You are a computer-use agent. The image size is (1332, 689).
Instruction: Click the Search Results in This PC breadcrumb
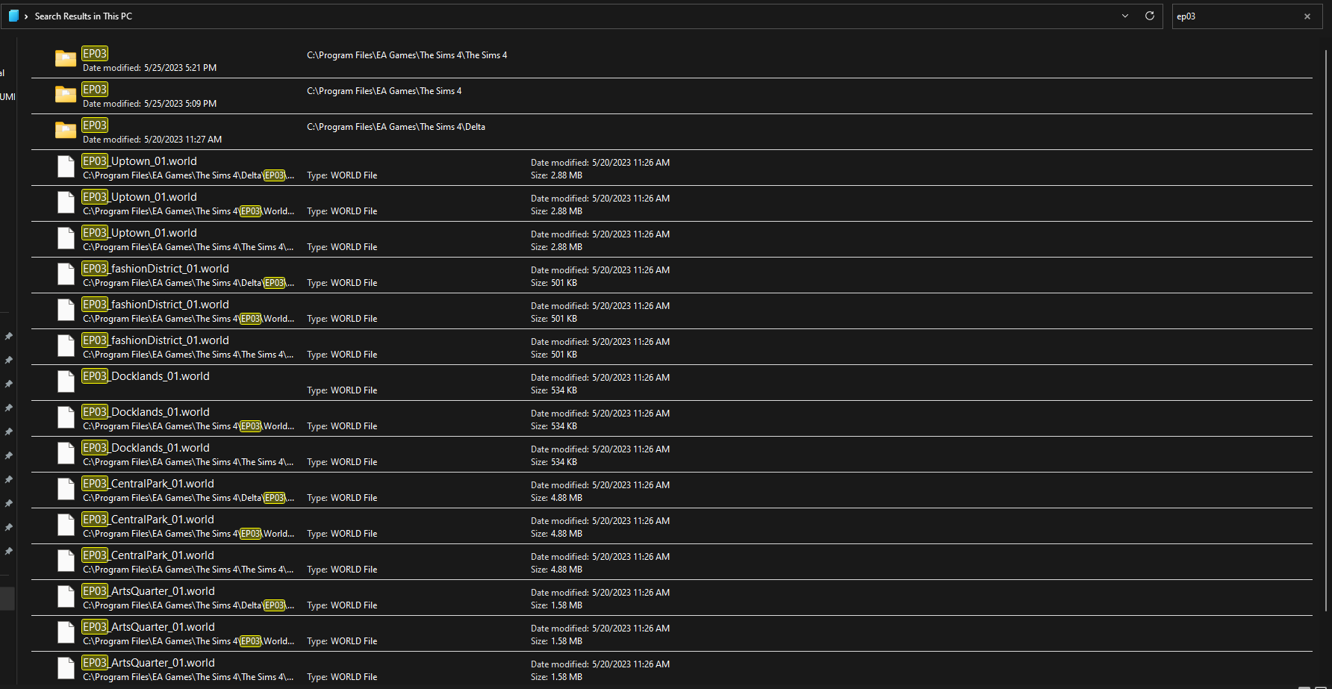tap(83, 16)
